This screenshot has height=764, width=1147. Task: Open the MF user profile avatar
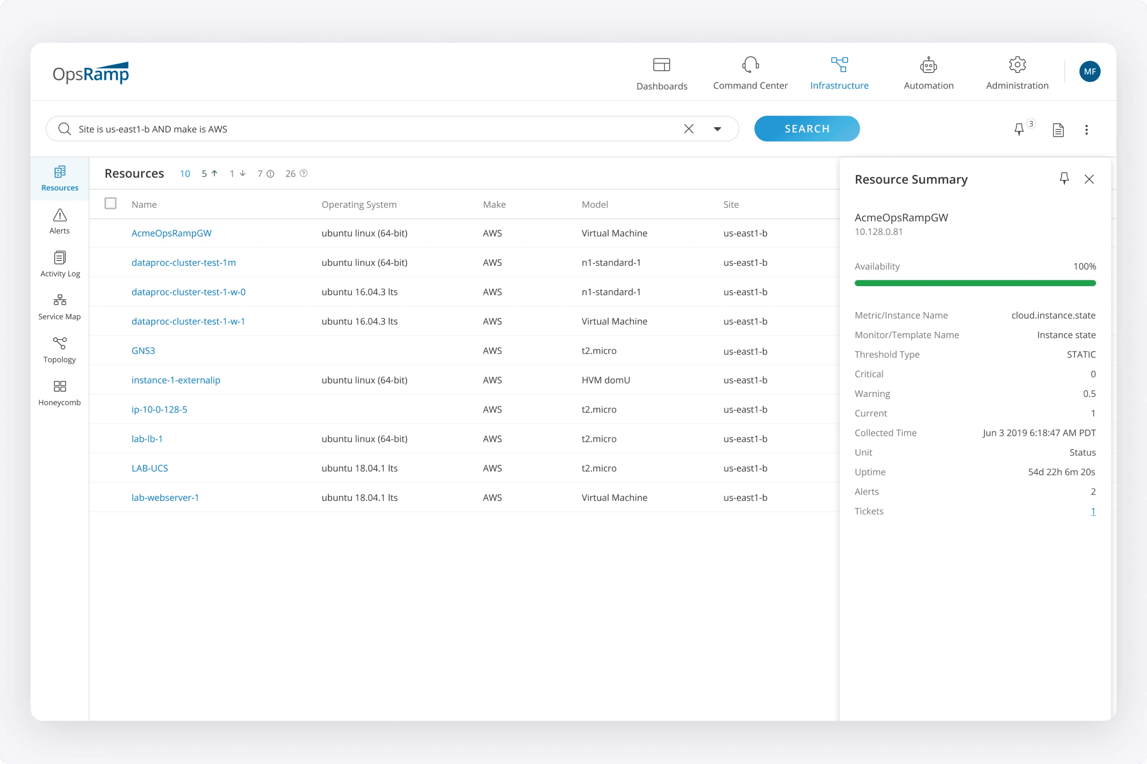click(x=1089, y=72)
